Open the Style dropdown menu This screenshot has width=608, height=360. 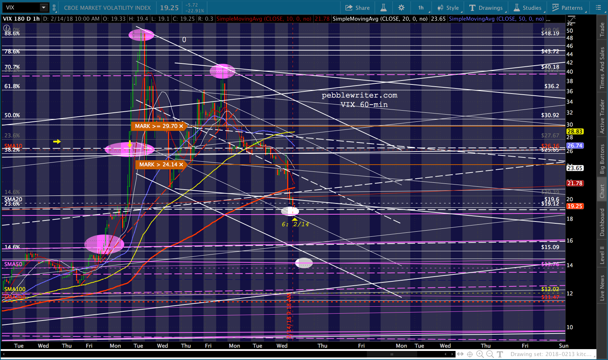[x=448, y=8]
